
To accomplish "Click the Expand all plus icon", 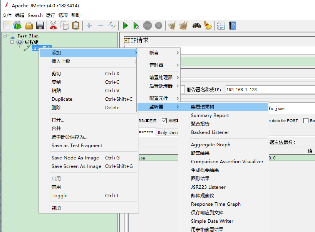I will tap(89, 25).
